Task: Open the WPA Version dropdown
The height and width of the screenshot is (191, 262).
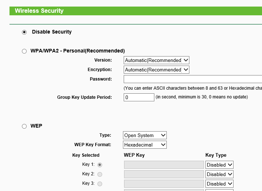Action: [157, 60]
